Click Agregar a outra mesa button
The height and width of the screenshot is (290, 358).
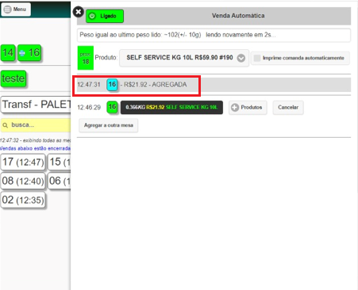[x=108, y=125]
